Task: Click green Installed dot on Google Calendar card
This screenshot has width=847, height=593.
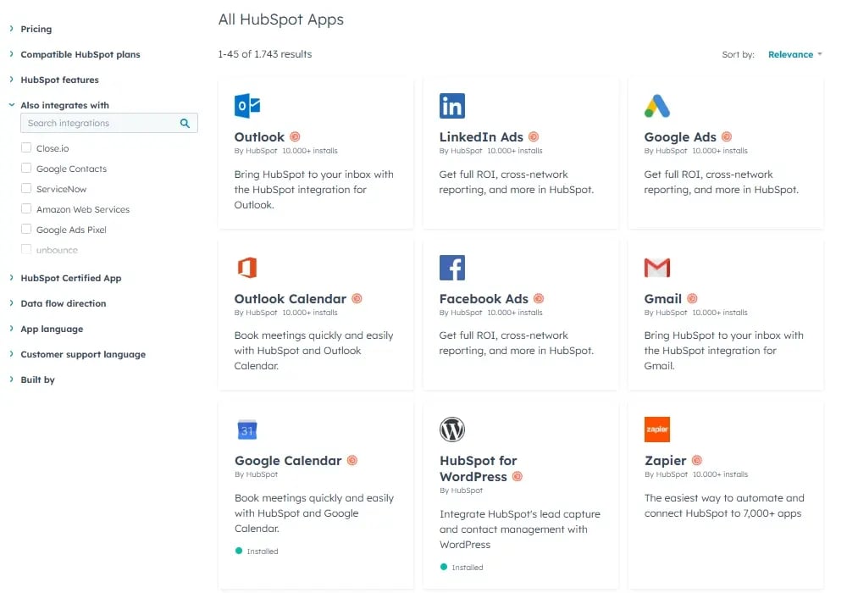Action: tap(239, 551)
